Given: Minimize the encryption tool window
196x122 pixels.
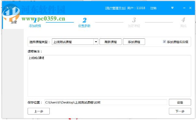Looking at the screenshot, I should [184, 8].
